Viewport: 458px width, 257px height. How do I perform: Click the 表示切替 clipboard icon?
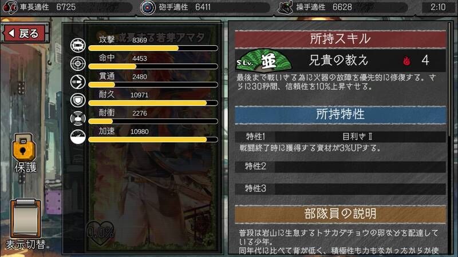[25, 219]
